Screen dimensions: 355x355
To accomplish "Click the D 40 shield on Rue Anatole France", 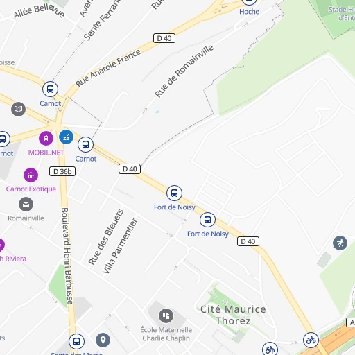I will [x=164, y=38].
